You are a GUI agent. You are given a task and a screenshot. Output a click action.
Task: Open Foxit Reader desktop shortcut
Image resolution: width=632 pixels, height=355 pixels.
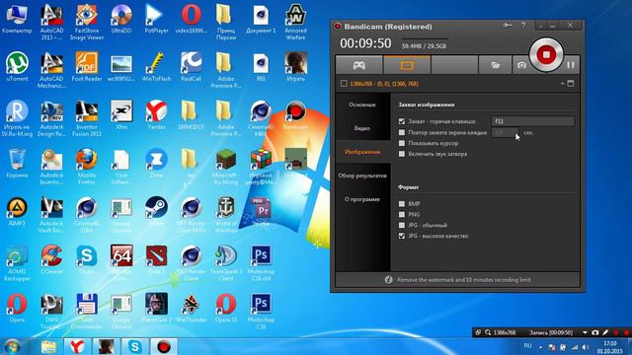pyautogui.click(x=87, y=67)
